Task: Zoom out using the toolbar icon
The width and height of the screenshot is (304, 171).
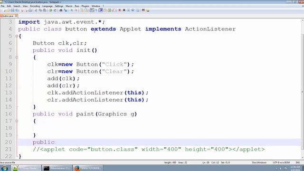Action: point(76,10)
